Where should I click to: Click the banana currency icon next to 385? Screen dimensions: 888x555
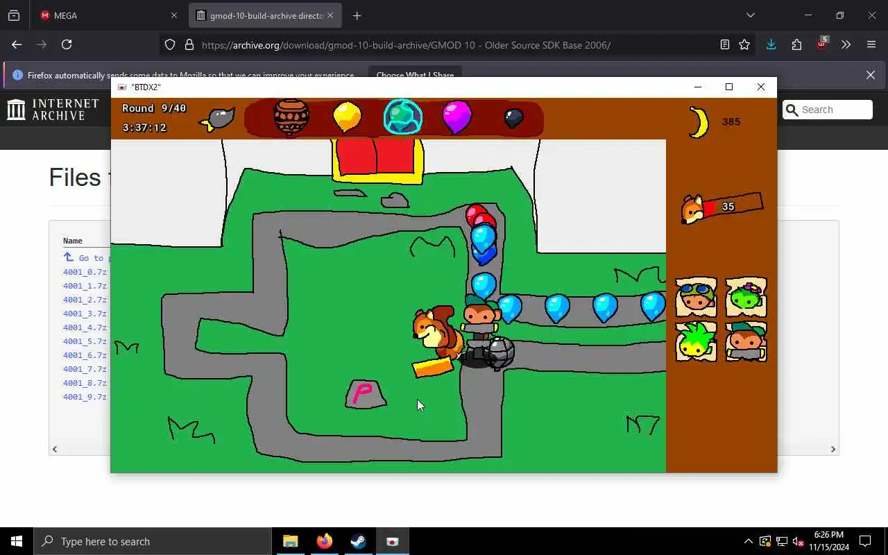coord(699,122)
